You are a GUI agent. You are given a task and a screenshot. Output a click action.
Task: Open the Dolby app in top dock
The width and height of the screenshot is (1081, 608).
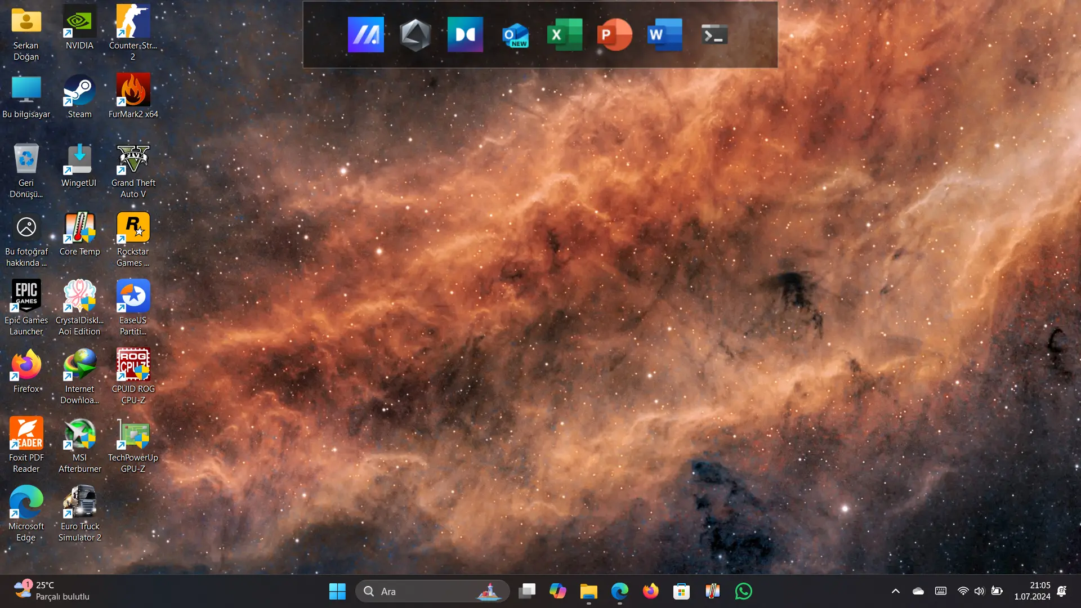click(465, 35)
